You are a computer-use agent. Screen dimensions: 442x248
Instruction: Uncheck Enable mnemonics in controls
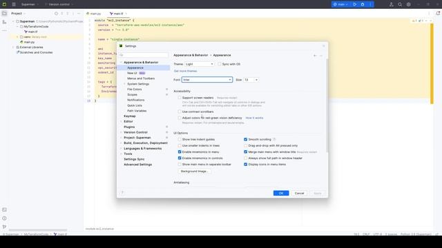(x=180, y=158)
